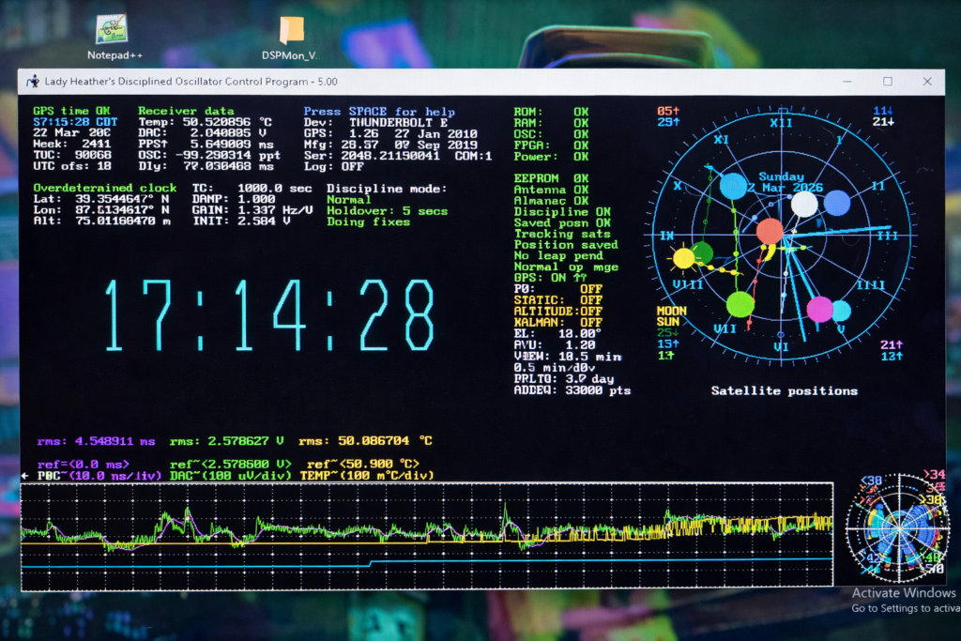This screenshot has height=641, width=961.
Task: Select the yellow sun icon on sky map
Action: (683, 257)
